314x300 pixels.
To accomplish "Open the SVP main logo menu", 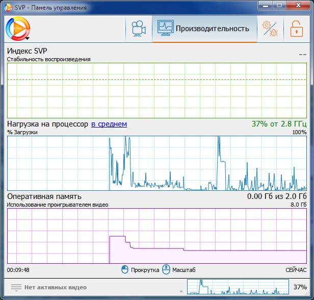I will click(x=18, y=29).
